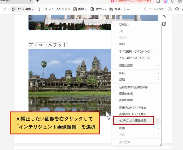Expand the 配置 submenu
The image size is (183, 150).
click(x=136, y=128)
